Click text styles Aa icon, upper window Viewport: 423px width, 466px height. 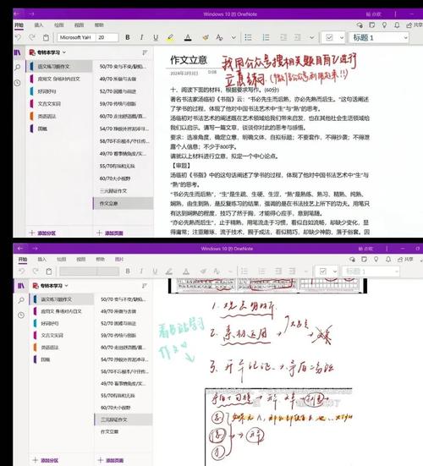point(219,37)
